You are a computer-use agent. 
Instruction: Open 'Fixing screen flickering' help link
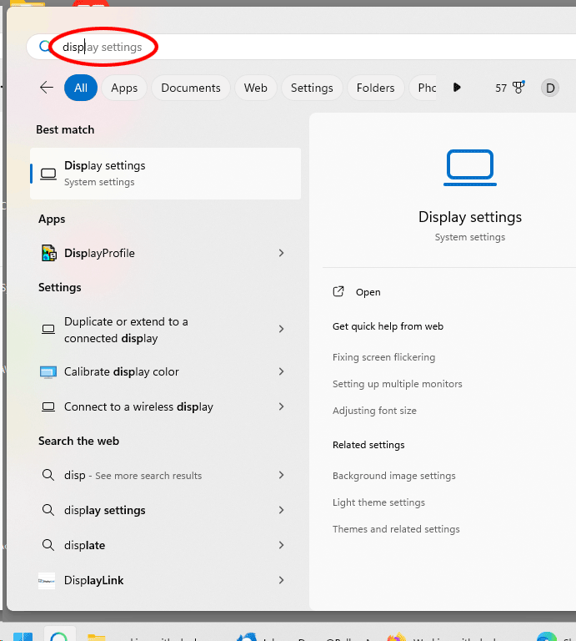pos(383,357)
